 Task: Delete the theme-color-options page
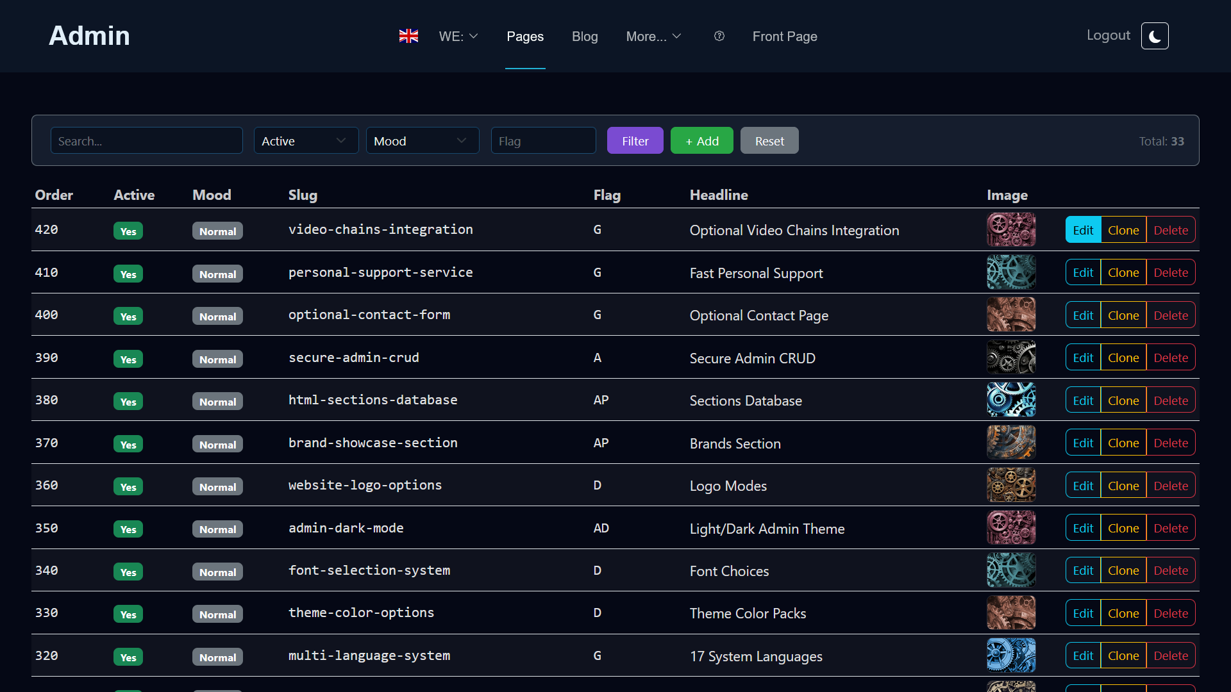coord(1171,613)
